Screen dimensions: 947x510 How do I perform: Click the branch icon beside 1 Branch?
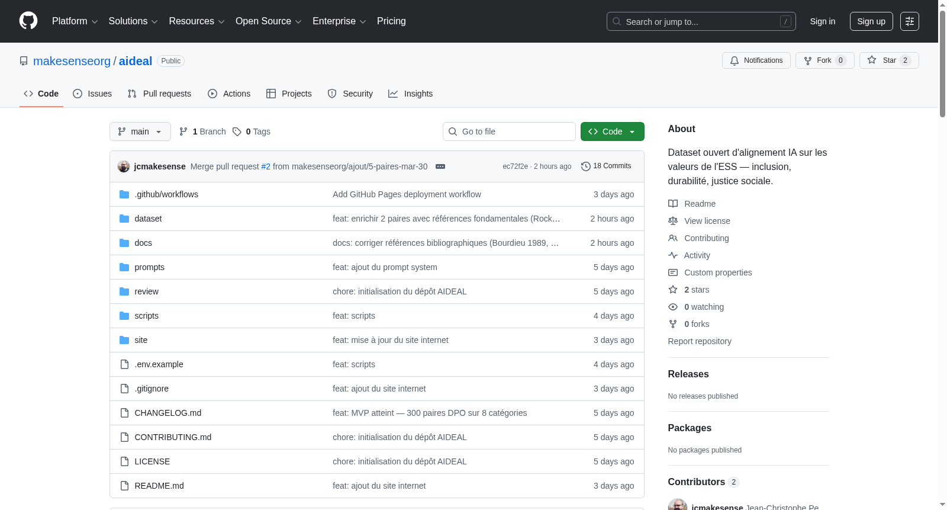point(183,131)
